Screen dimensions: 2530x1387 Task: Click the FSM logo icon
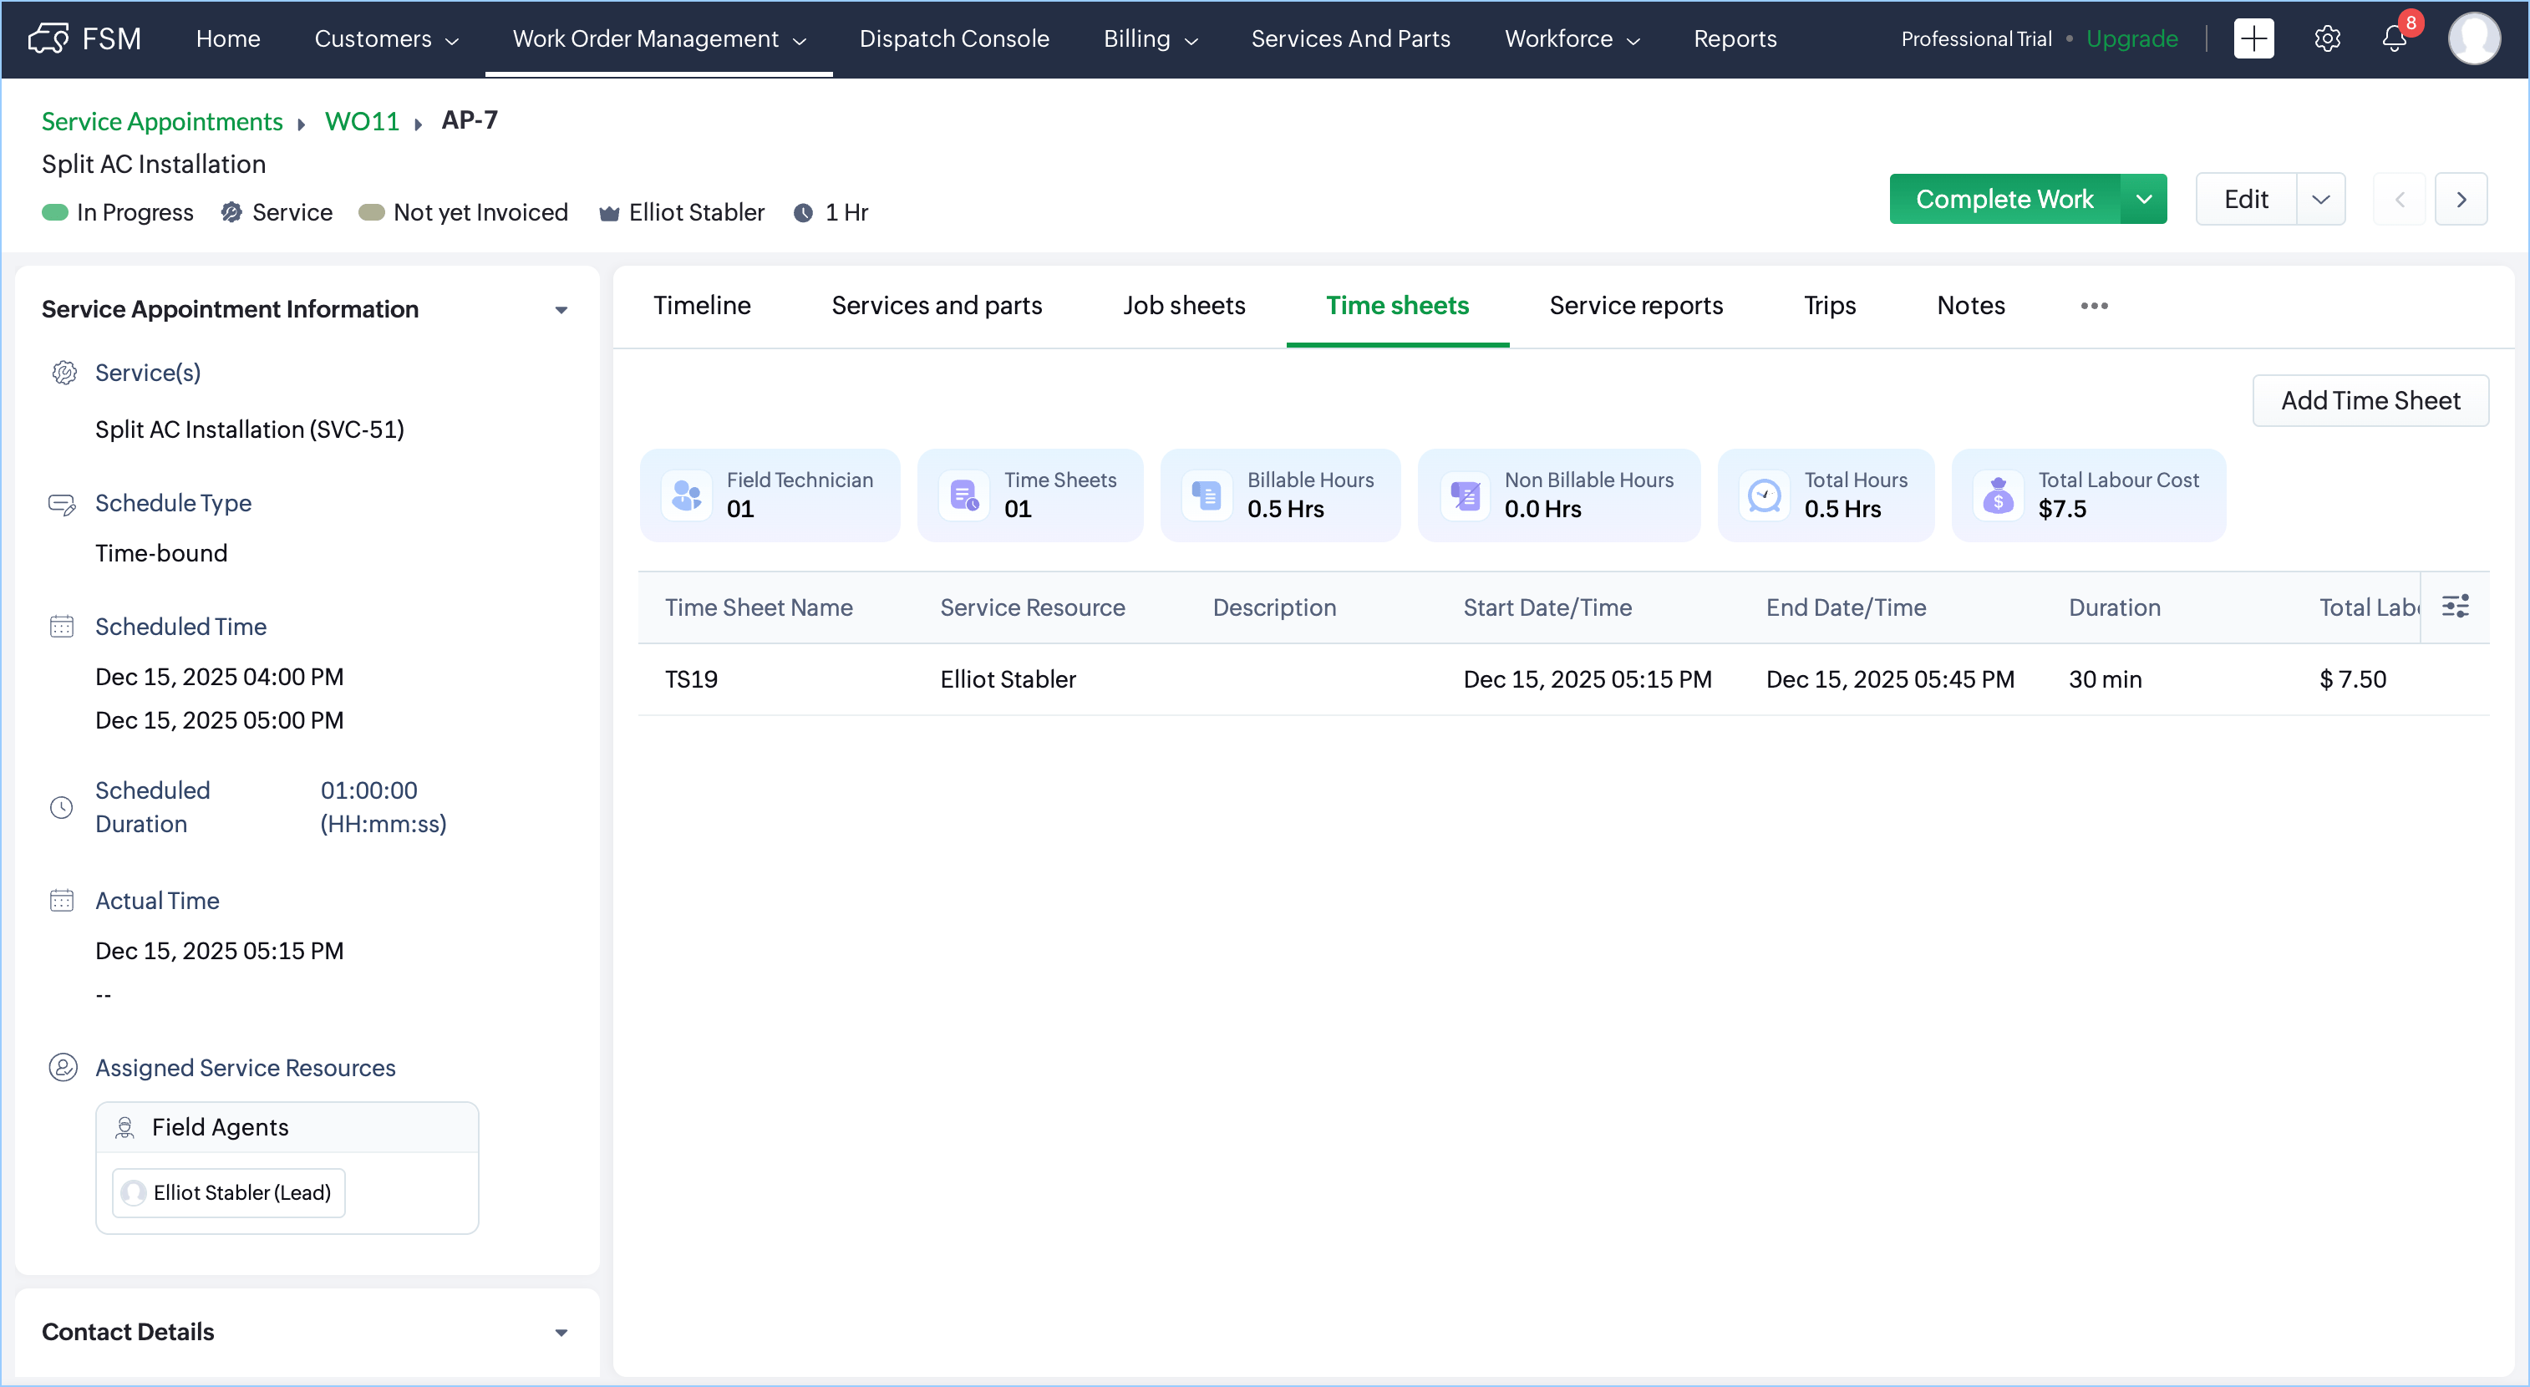coord(47,38)
